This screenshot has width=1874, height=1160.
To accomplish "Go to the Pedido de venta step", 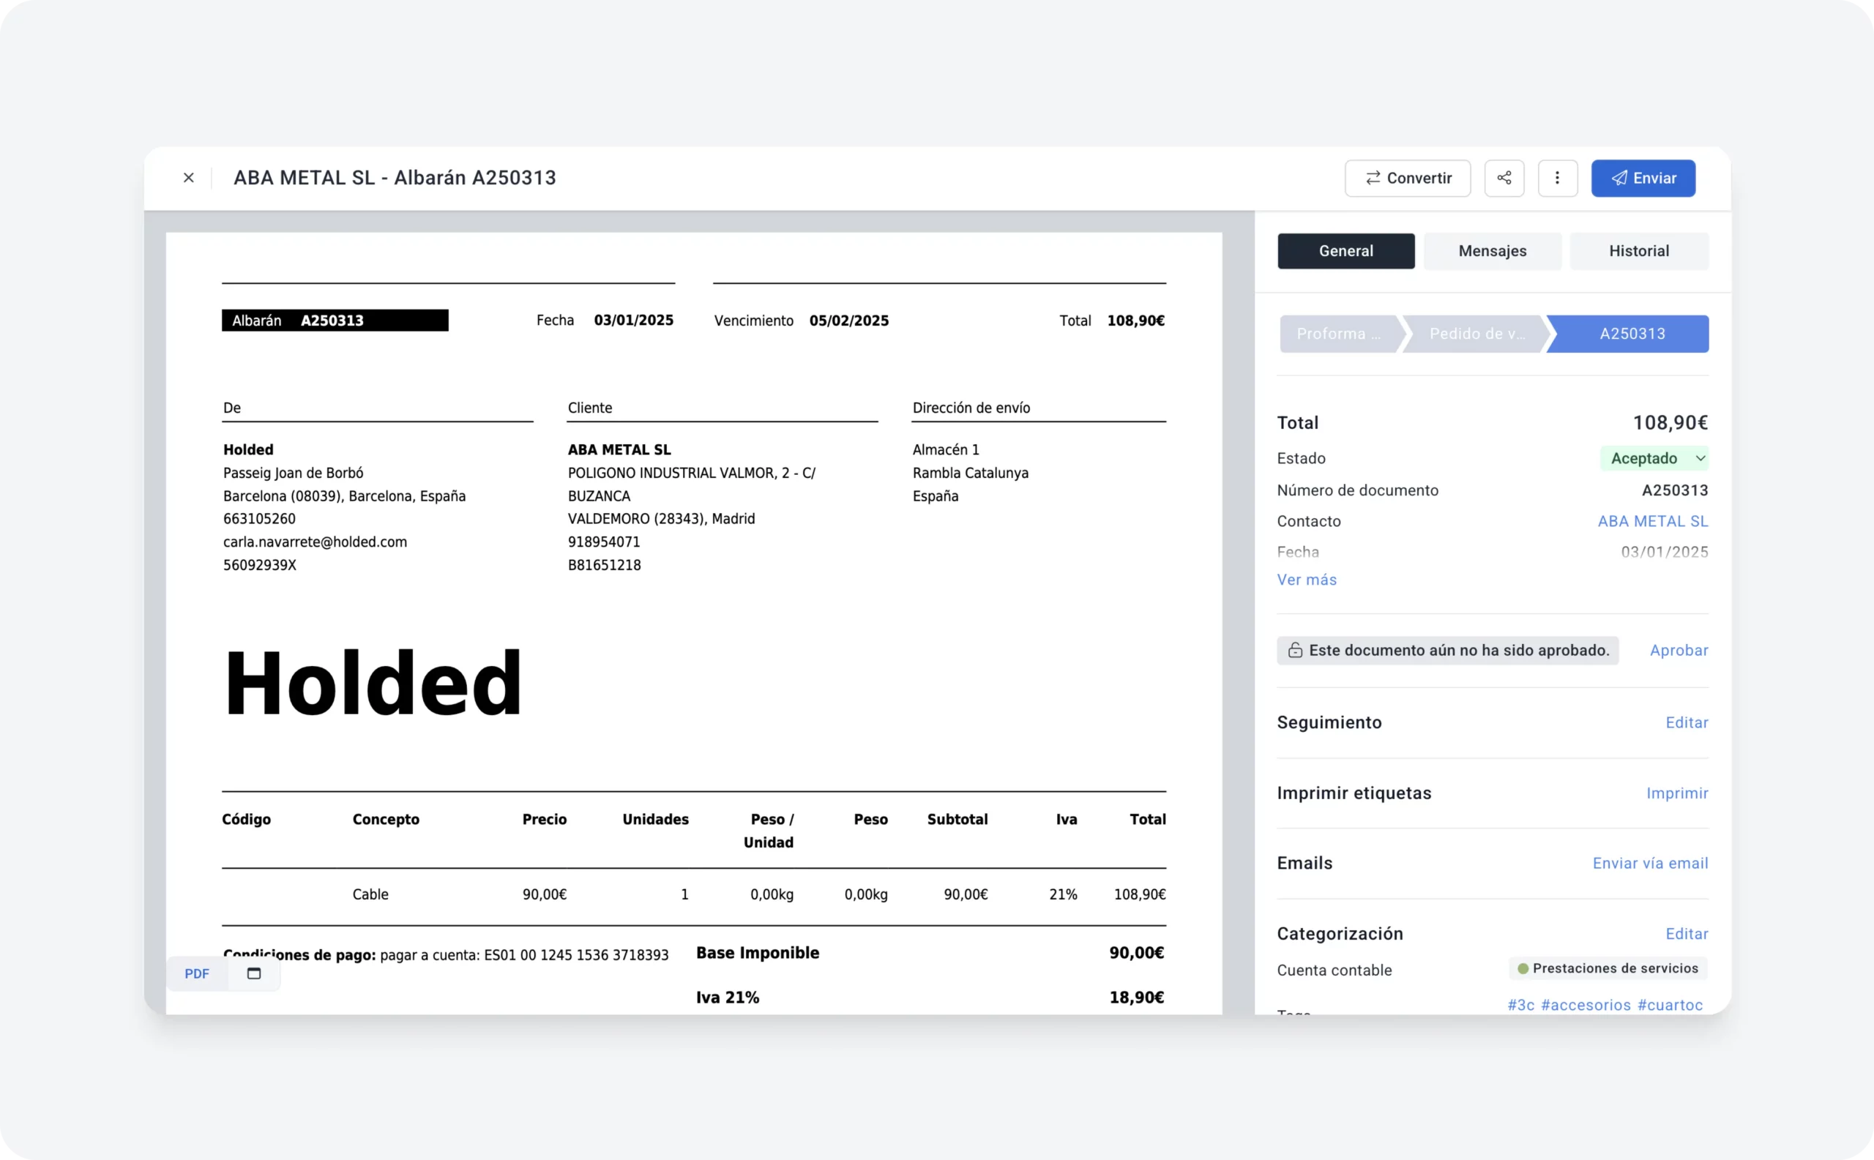I will point(1477,334).
